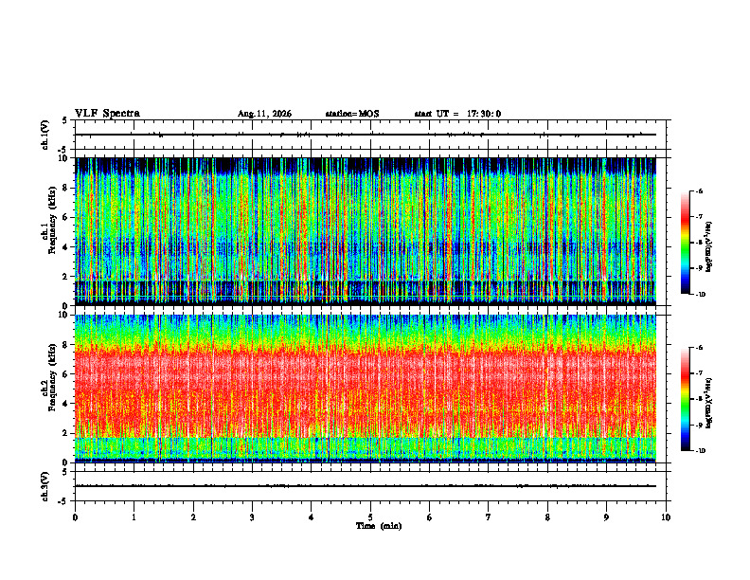Click the ch.3(V) waveform trace
This screenshot has height=580, width=750.
[x=366, y=486]
